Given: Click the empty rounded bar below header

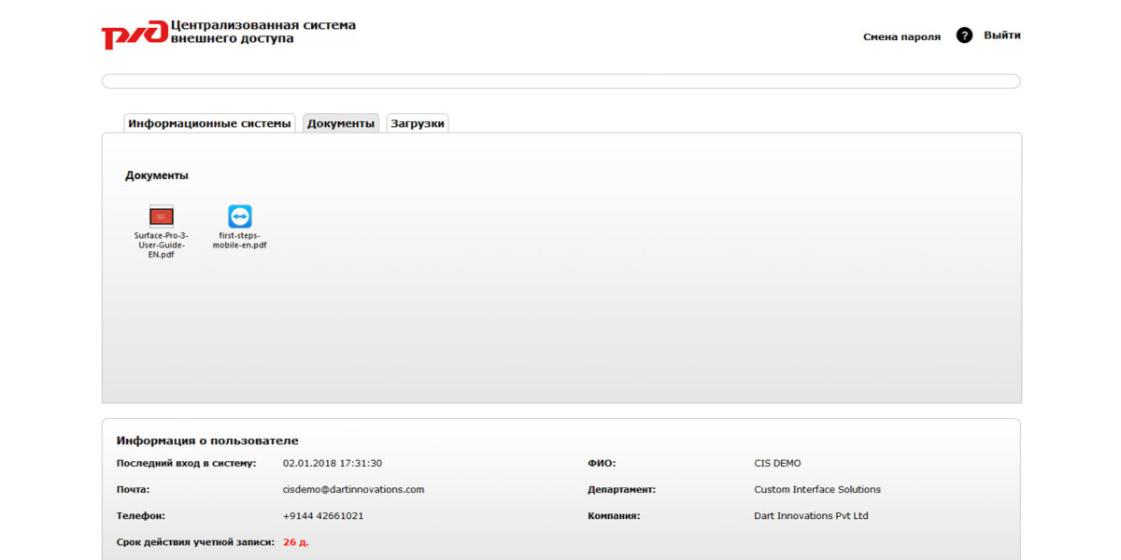Looking at the screenshot, I should (x=560, y=81).
